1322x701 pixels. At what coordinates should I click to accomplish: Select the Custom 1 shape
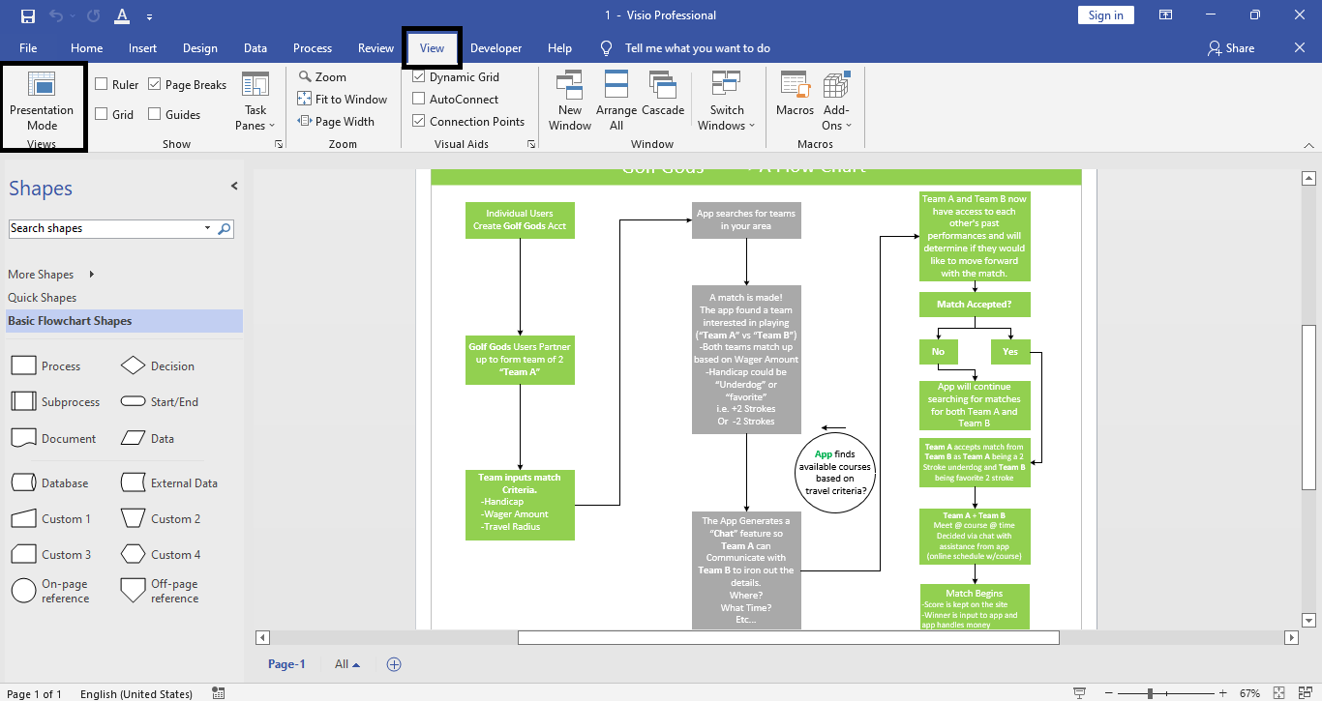[51, 519]
